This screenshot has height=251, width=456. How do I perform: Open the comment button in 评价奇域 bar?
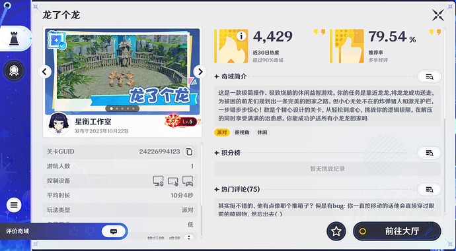click(x=114, y=231)
